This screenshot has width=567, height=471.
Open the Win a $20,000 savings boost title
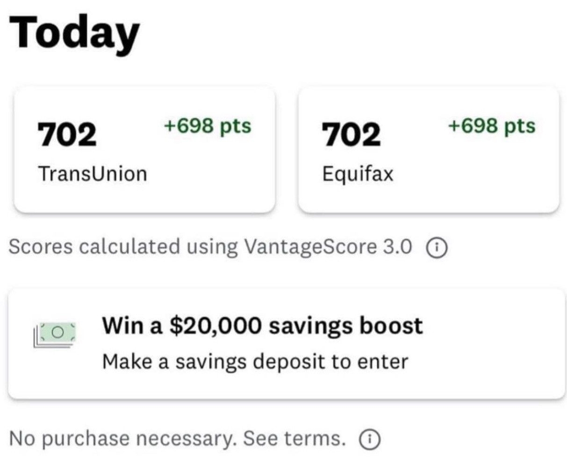tap(262, 325)
